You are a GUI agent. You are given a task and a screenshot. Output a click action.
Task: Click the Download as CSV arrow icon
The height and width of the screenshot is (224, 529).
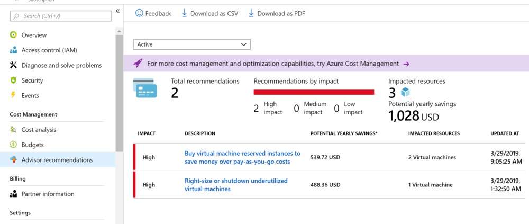coord(184,13)
